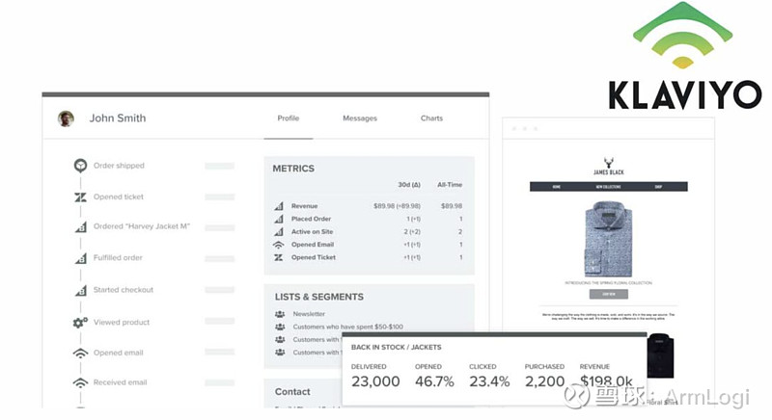Click the Active on Site metric icon

[x=279, y=231]
